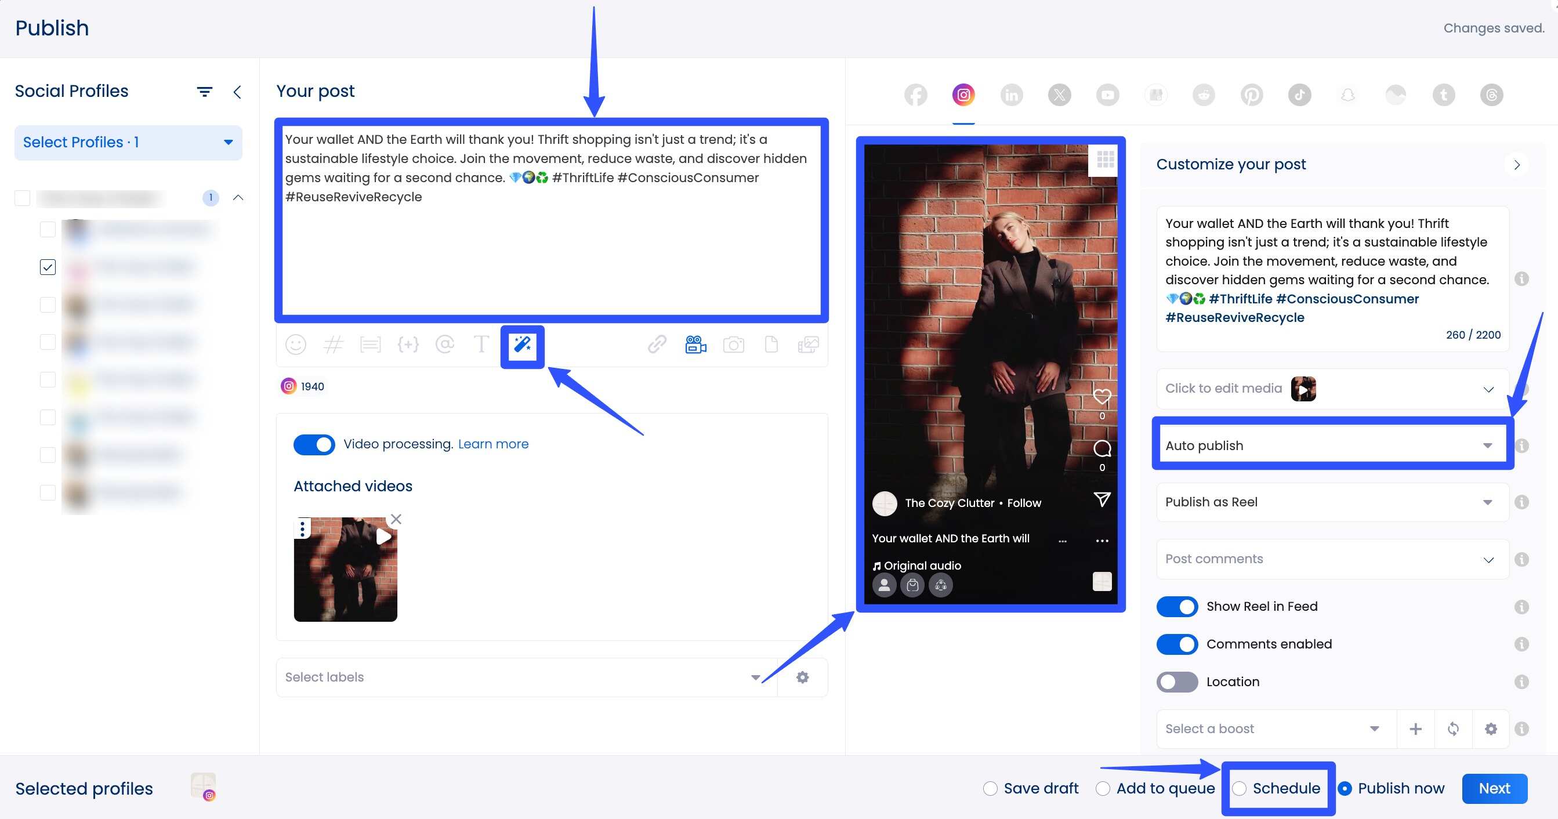Open the Select Profiles dropdown
This screenshot has height=819, width=1558.
point(128,143)
